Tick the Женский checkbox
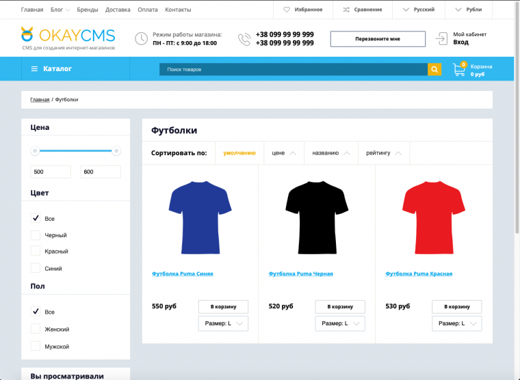This screenshot has height=380, width=520. click(x=36, y=329)
